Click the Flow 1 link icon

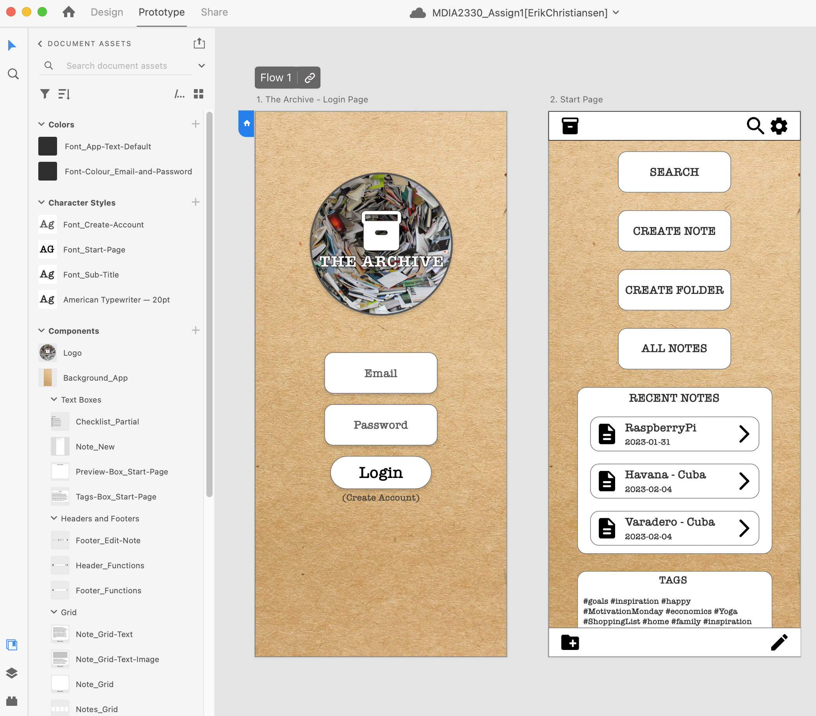[310, 77]
